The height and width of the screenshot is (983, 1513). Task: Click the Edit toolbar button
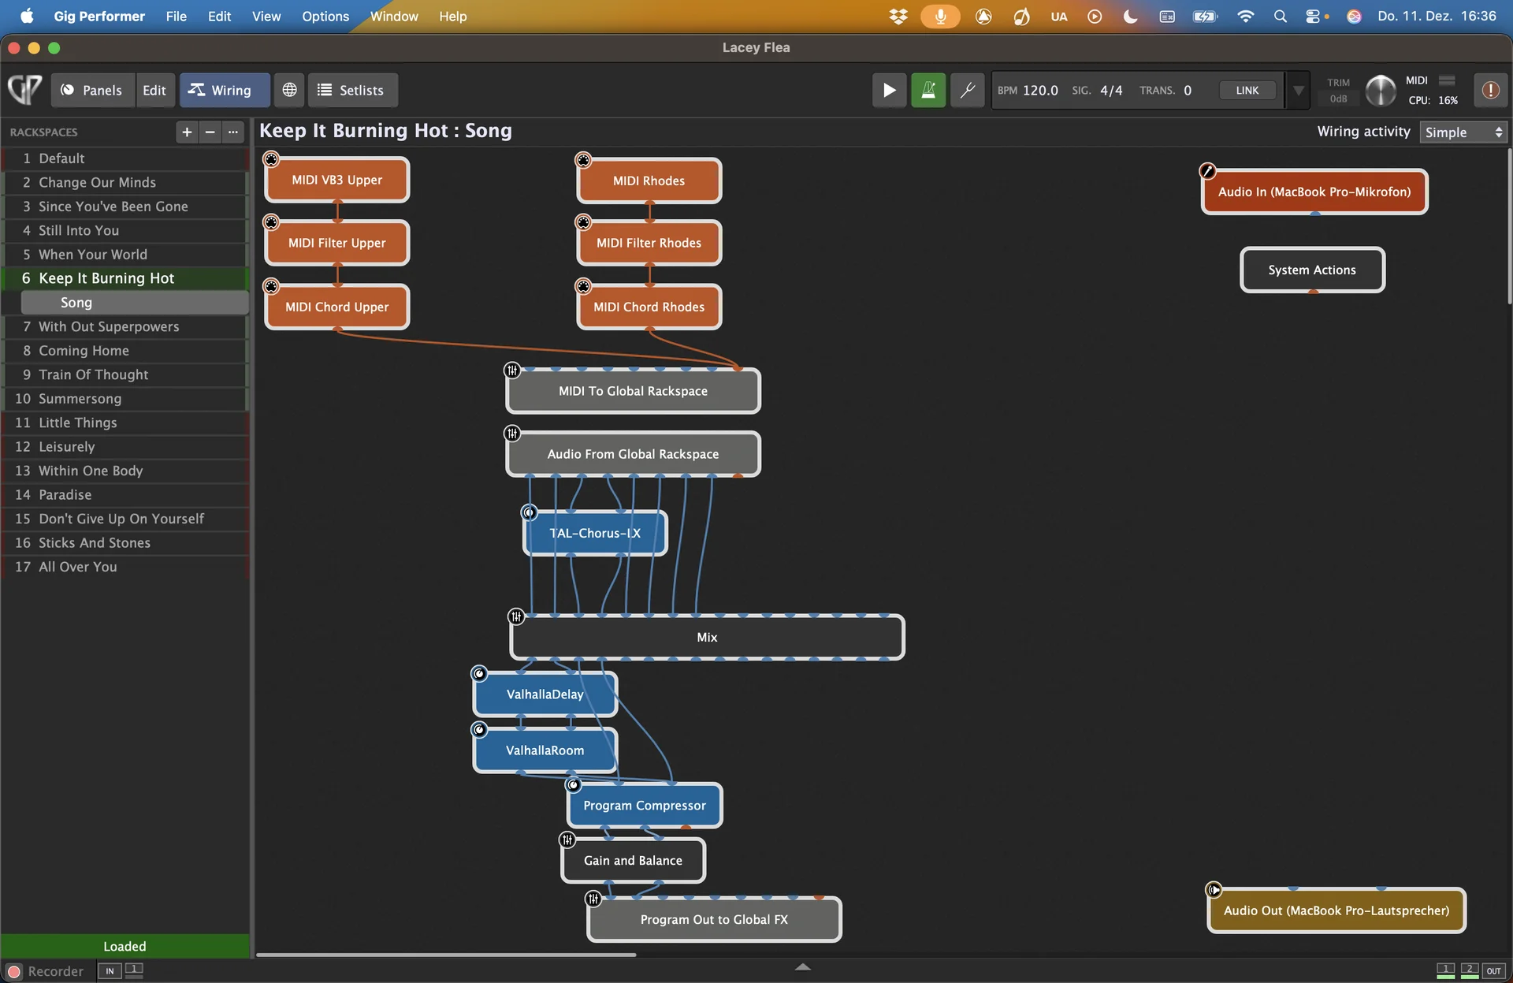tap(154, 90)
